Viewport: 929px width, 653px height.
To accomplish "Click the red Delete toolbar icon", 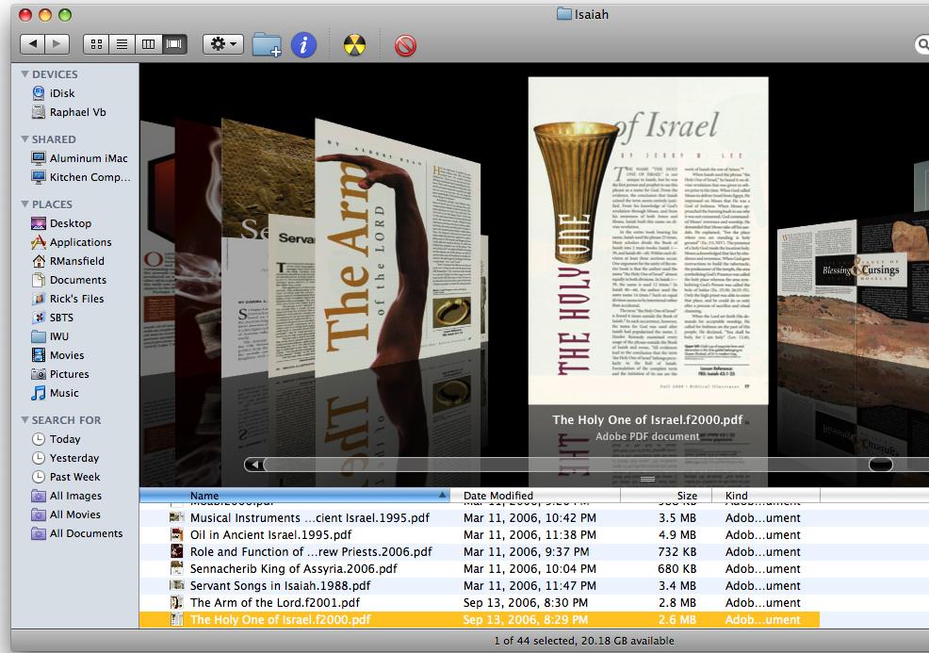I will [x=405, y=44].
